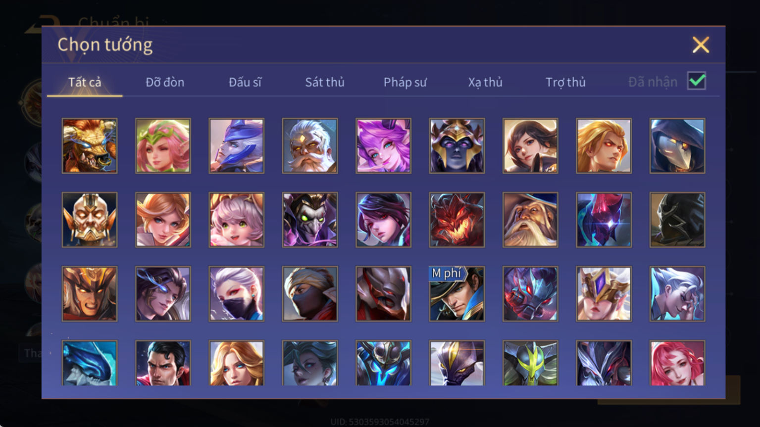
Task: Pick the masked ninja with headband
Action: (310, 294)
